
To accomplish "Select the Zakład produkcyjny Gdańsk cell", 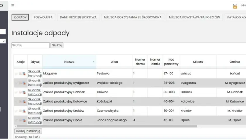I will (x=69, y=92).
